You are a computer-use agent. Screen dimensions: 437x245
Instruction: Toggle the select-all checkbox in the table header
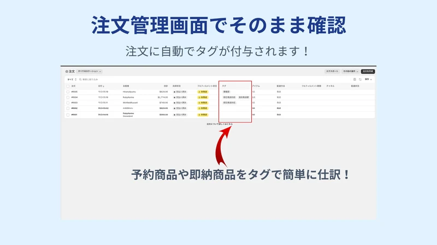pos(68,86)
